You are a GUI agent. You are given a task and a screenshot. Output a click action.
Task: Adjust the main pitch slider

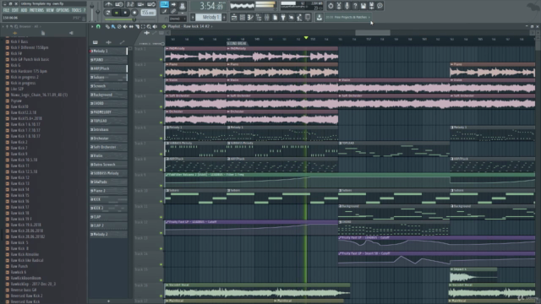point(98,12)
